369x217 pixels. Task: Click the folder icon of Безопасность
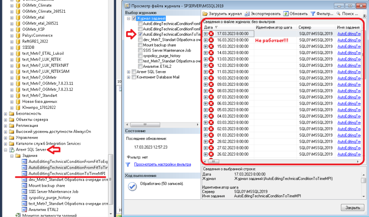click(x=12, y=114)
